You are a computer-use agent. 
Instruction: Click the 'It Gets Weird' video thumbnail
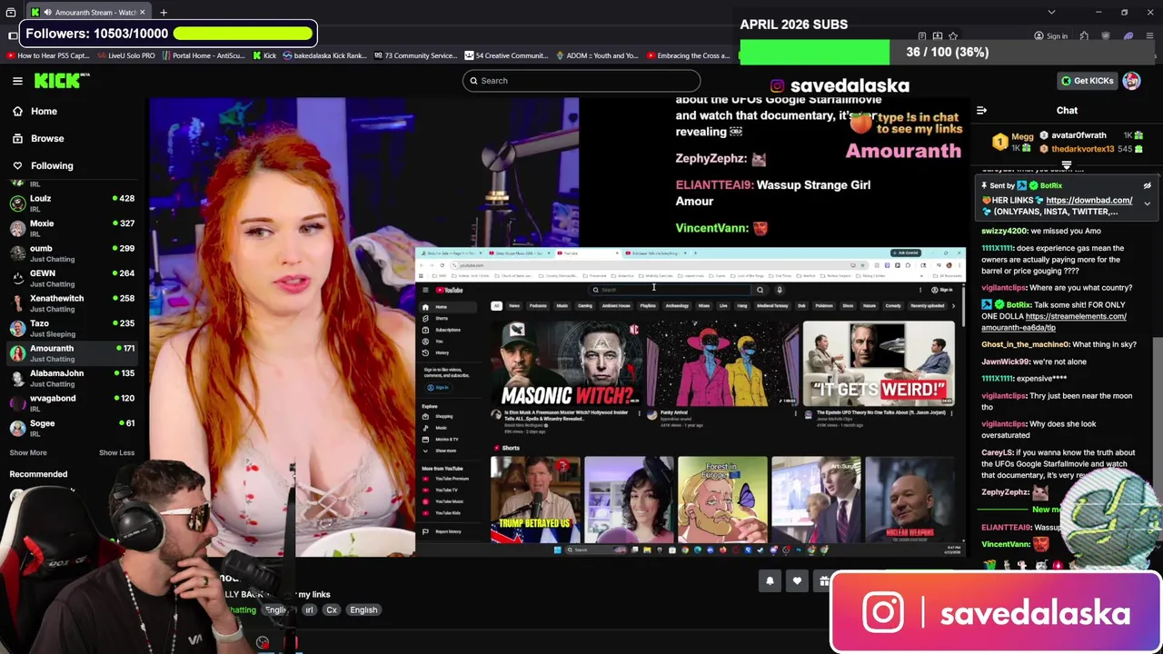pyautogui.click(x=879, y=363)
